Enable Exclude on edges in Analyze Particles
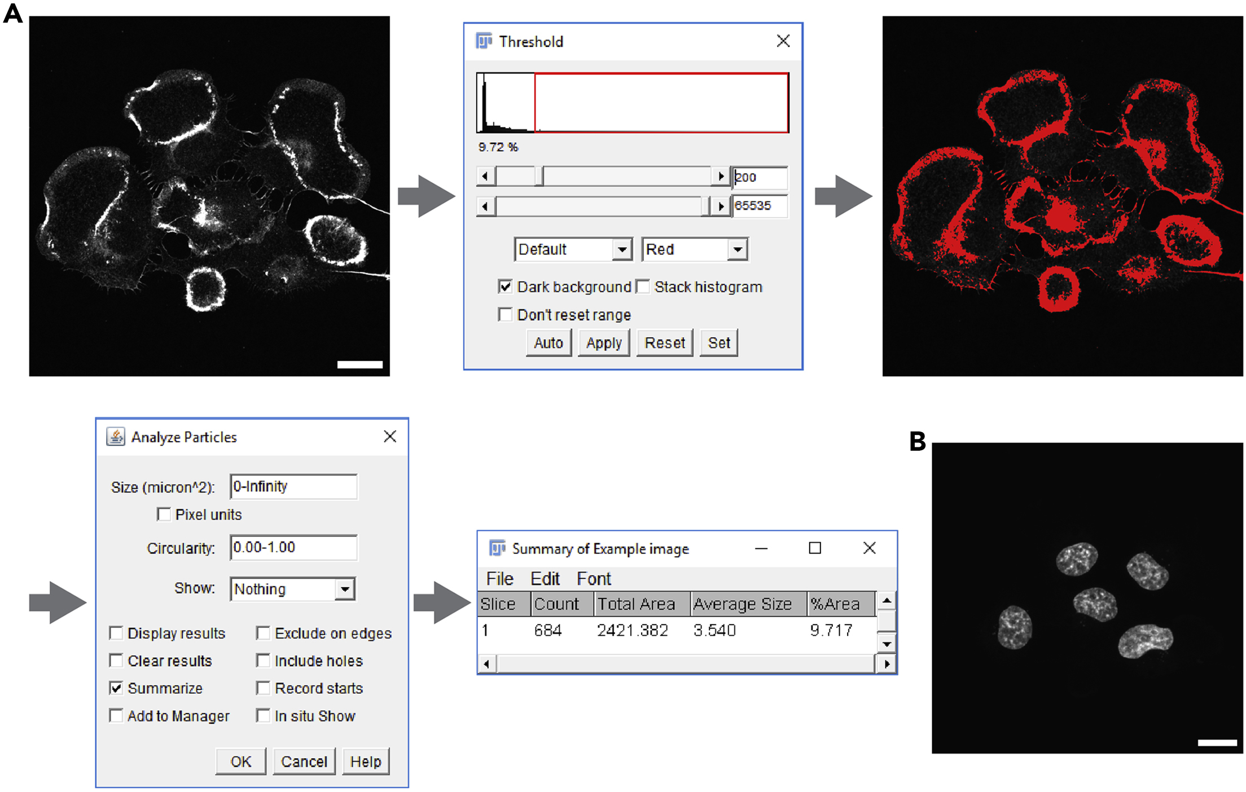Image resolution: width=1246 pixels, height=792 pixels. point(263,633)
